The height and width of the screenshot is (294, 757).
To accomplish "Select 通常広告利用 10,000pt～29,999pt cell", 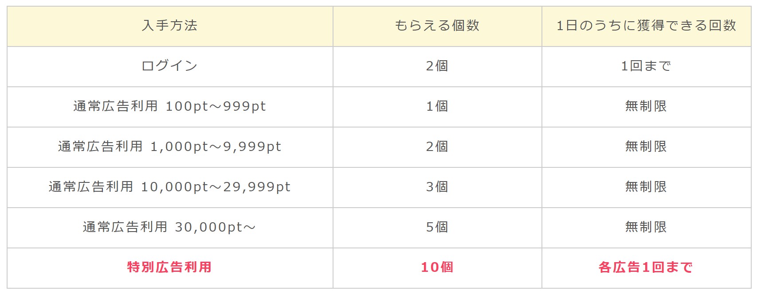I will click(x=169, y=187).
